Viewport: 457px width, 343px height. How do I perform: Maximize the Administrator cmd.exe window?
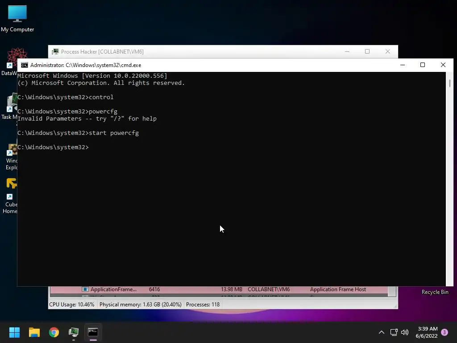click(x=423, y=65)
